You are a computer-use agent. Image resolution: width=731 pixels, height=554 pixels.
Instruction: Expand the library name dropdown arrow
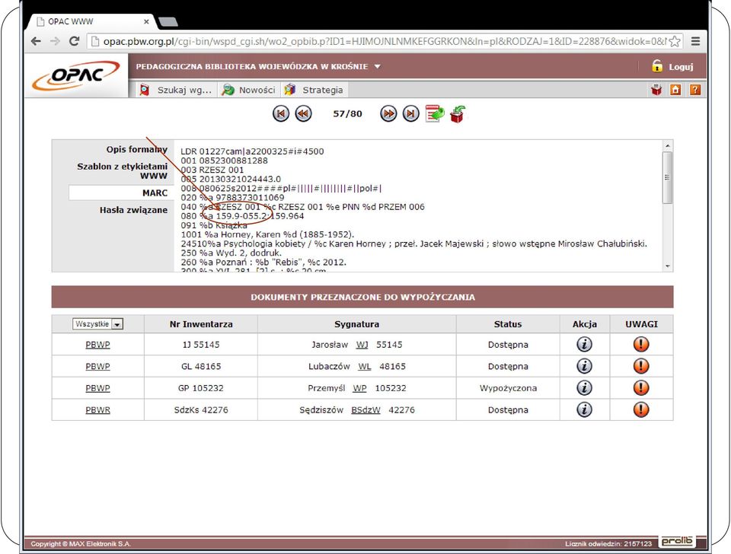click(377, 67)
